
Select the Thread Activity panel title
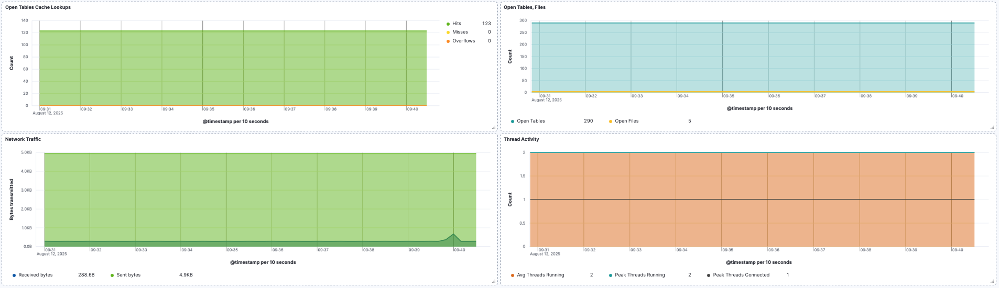[x=521, y=139]
